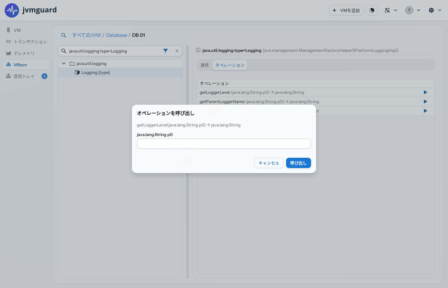
Task: Open テレメトリ in the sidebar
Action: [26, 53]
